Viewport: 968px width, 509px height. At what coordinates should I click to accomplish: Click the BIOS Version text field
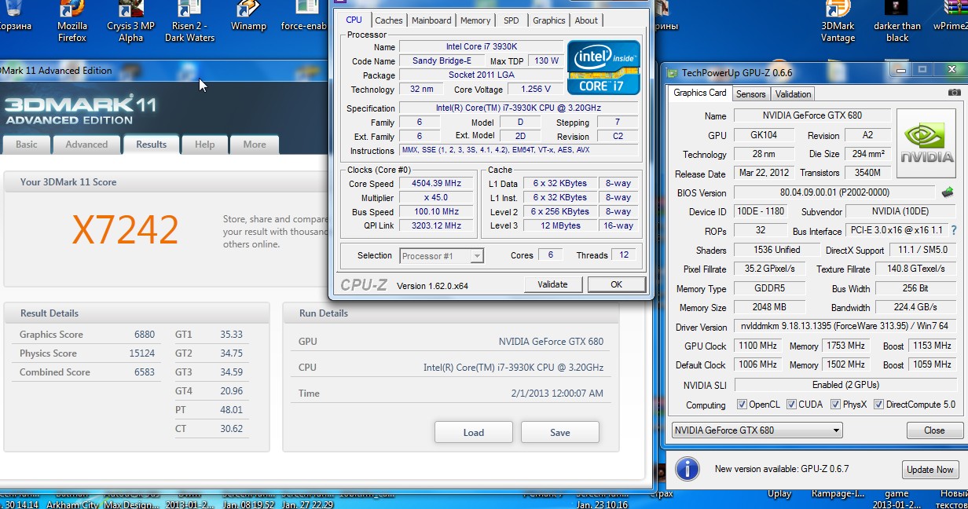[834, 192]
